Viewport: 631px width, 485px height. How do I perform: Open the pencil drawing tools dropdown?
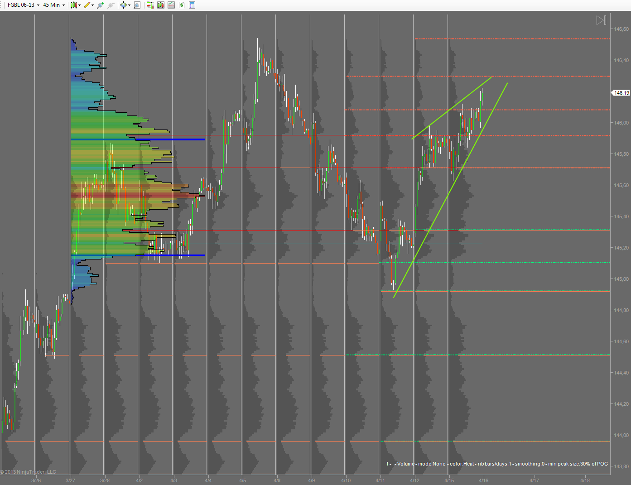[x=89, y=5]
